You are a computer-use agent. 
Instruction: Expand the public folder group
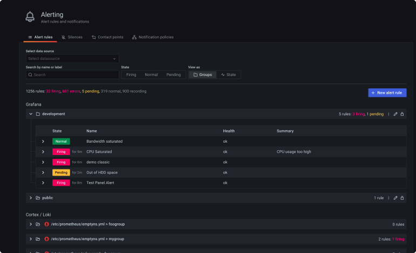pyautogui.click(x=31, y=198)
